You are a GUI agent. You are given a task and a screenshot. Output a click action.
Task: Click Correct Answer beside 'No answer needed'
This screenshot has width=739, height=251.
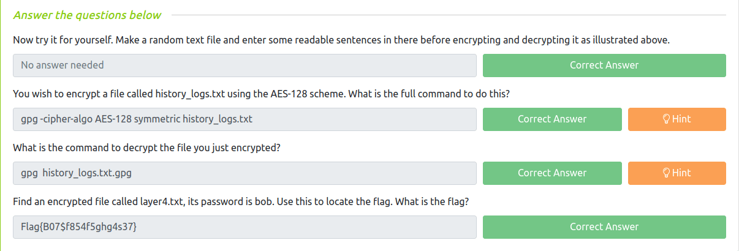click(x=604, y=66)
